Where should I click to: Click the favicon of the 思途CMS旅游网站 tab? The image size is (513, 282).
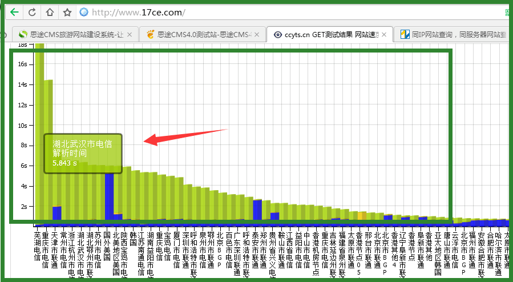coord(23,35)
